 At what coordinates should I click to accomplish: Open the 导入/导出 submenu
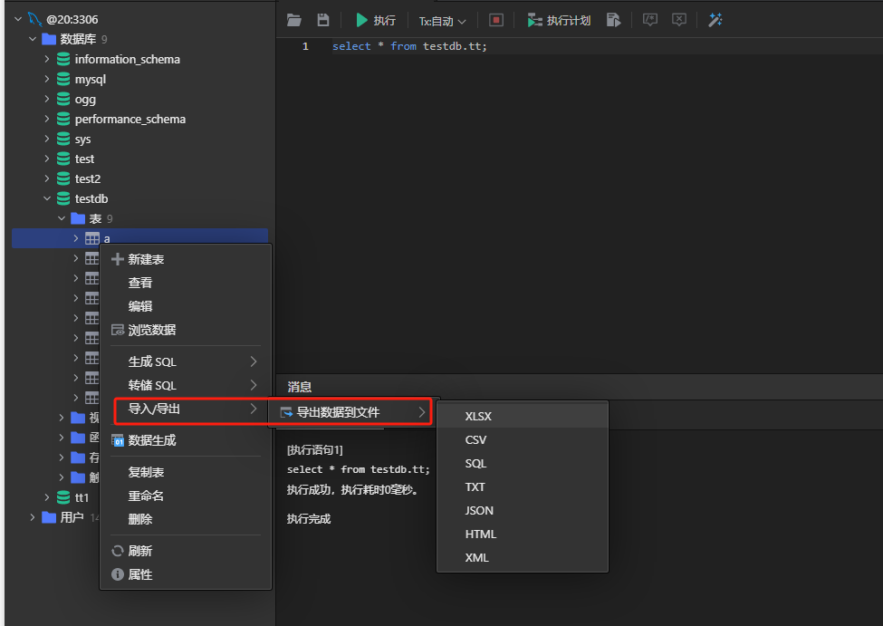click(186, 409)
